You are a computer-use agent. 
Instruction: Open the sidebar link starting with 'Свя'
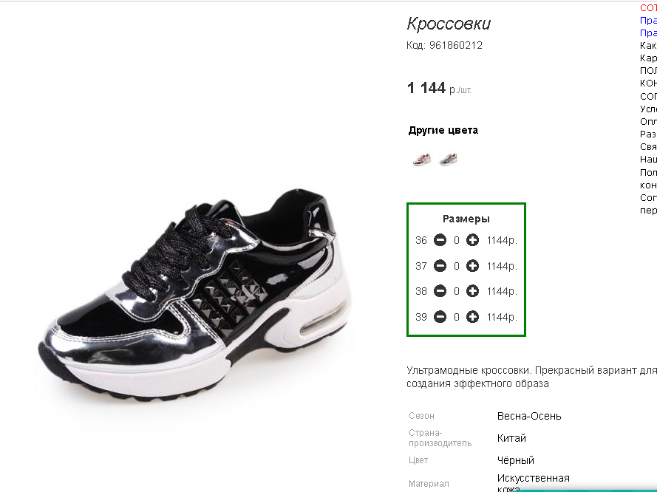[x=648, y=146]
